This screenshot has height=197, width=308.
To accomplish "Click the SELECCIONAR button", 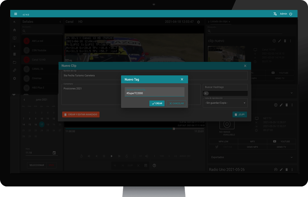I will pyautogui.click(x=37, y=165).
